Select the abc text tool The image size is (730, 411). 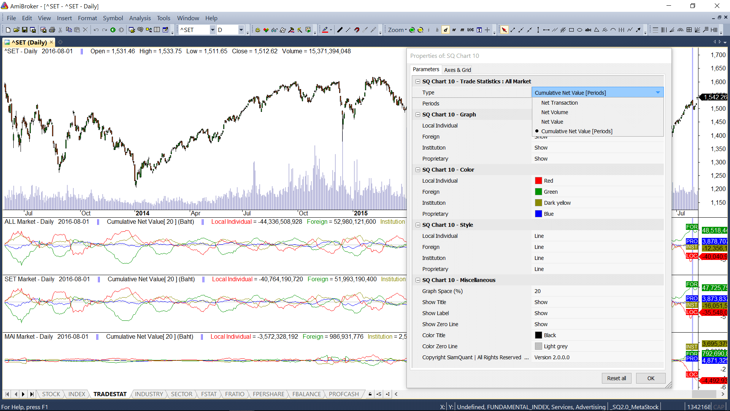[x=588, y=30]
